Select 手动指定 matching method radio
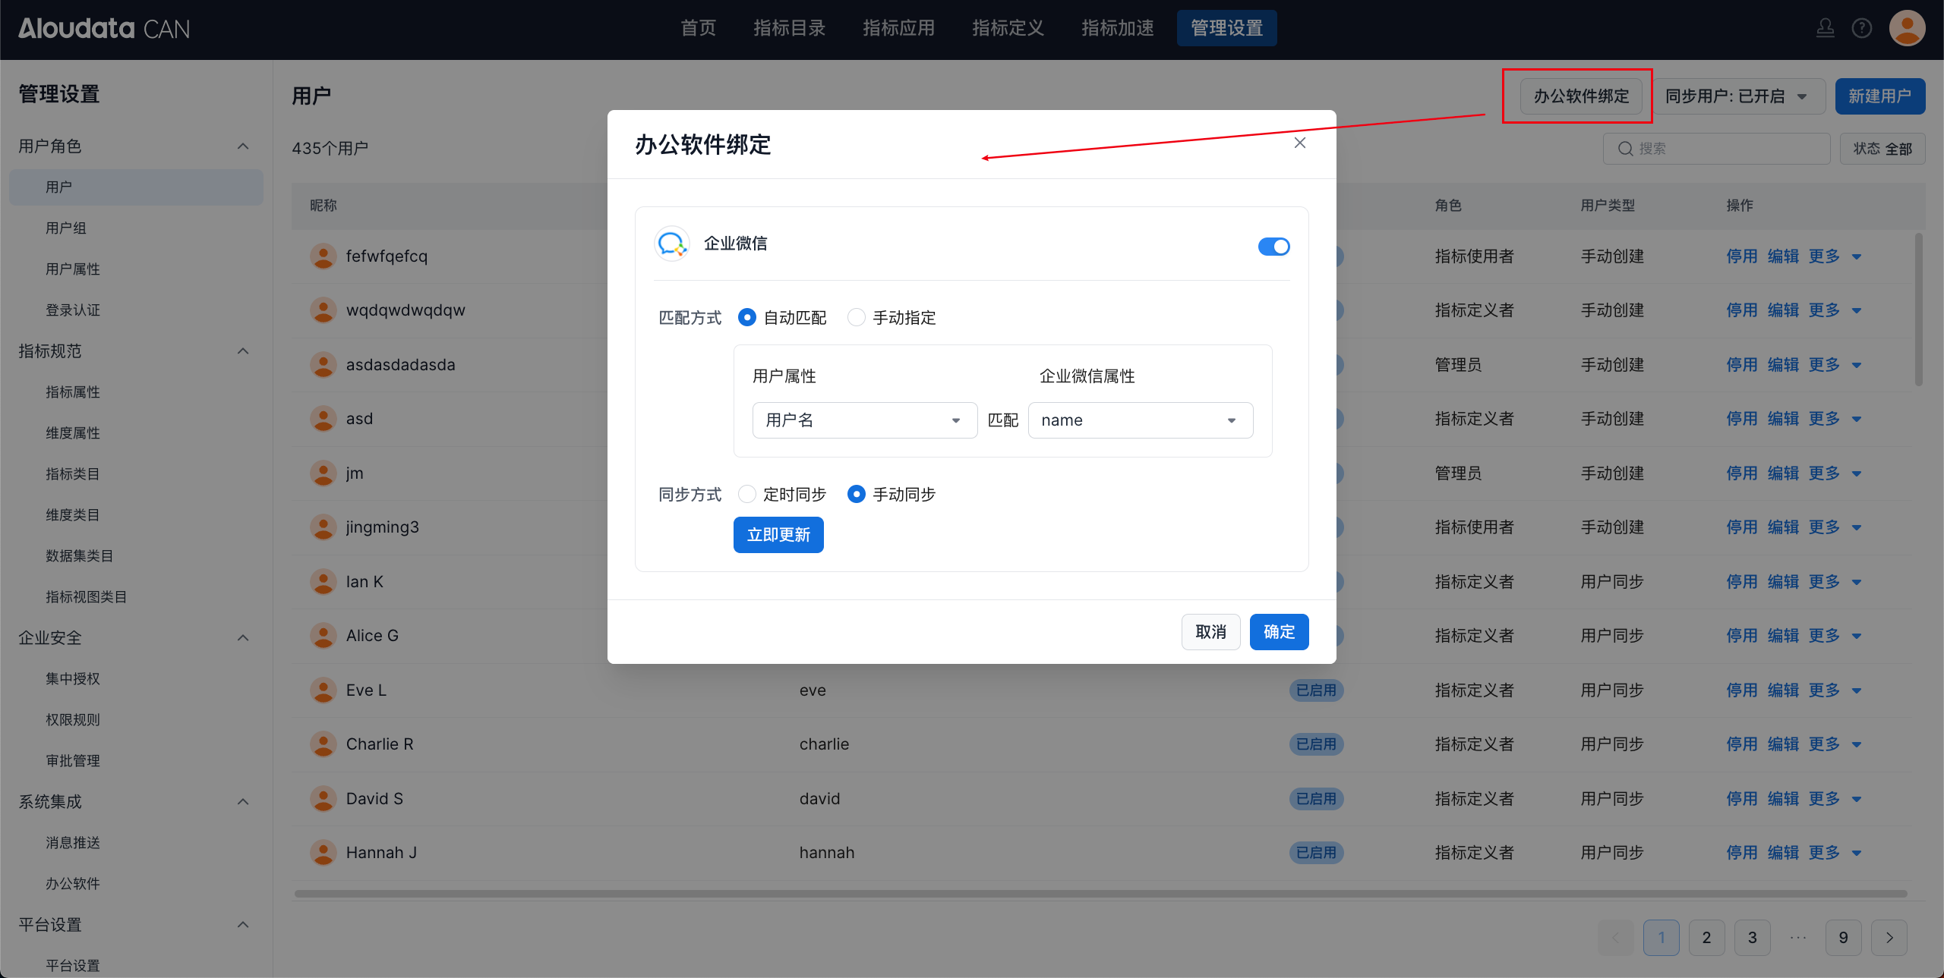 (857, 318)
